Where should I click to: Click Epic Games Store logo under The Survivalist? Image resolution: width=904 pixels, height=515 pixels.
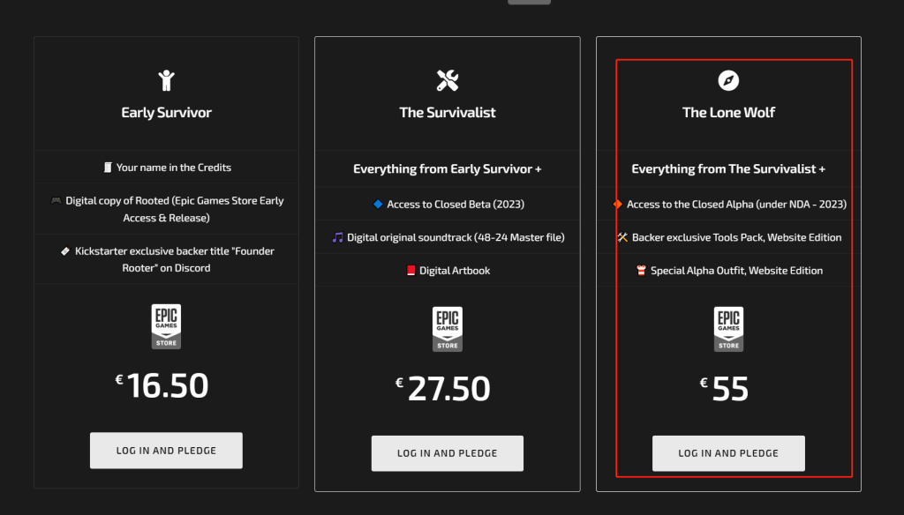coord(448,329)
